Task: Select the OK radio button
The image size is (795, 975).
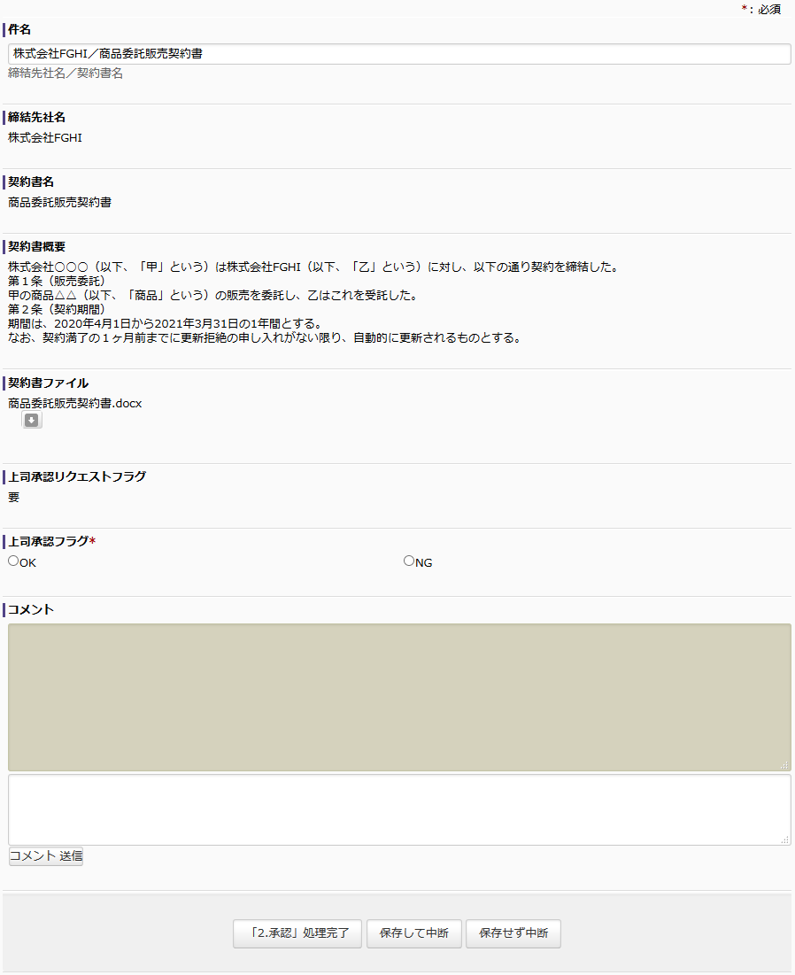Action: pos(13,561)
